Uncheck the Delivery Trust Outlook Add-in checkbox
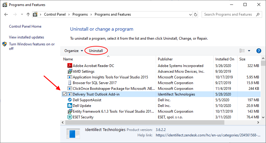 pos(64,94)
